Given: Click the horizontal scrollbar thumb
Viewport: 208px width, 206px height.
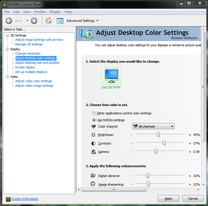Looking at the screenshot, I should click(x=114, y=190).
